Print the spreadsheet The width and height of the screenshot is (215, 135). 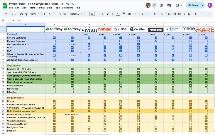coord(21,14)
